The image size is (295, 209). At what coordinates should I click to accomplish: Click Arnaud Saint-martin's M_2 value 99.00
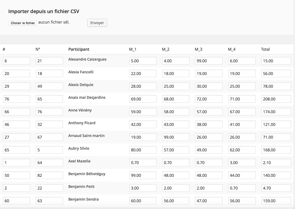[x=175, y=137]
